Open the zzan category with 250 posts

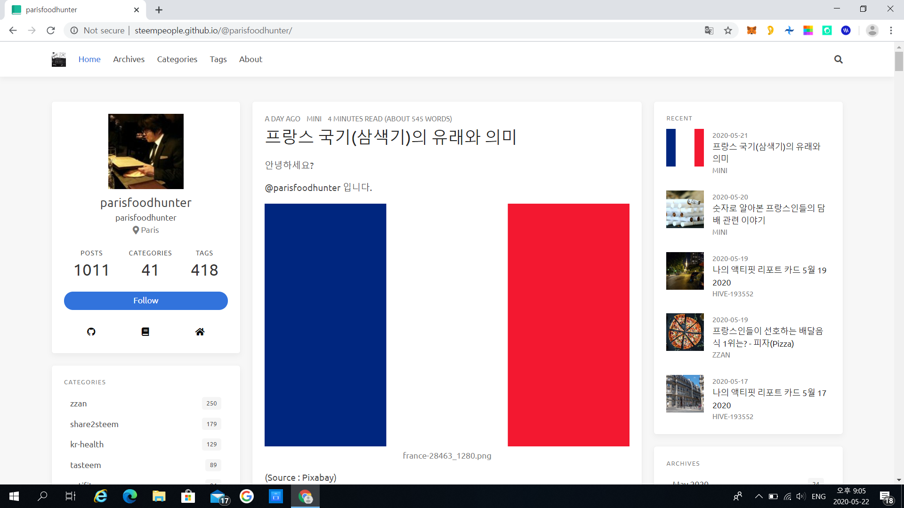(145, 404)
